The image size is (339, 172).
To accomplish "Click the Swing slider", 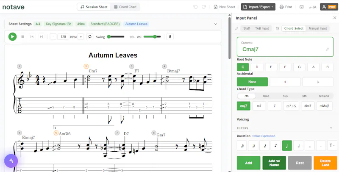I will 116,37.
